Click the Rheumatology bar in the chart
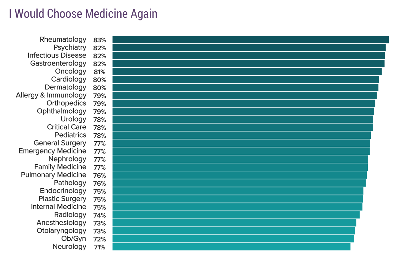Viewport: 395px width, 269px height. [x=250, y=40]
